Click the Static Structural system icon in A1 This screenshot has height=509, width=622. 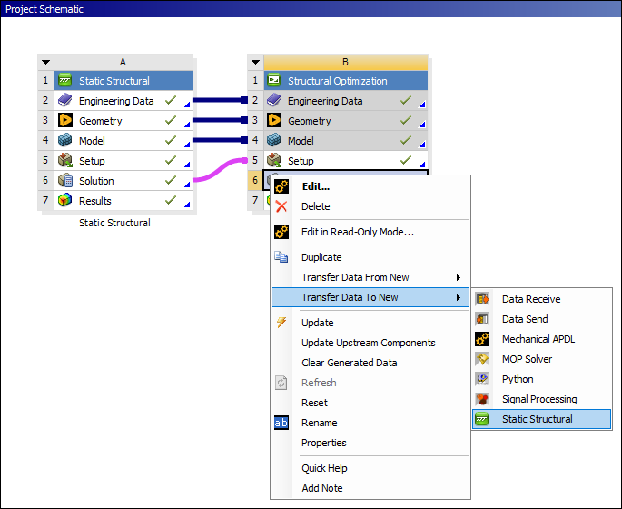pyautogui.click(x=65, y=81)
